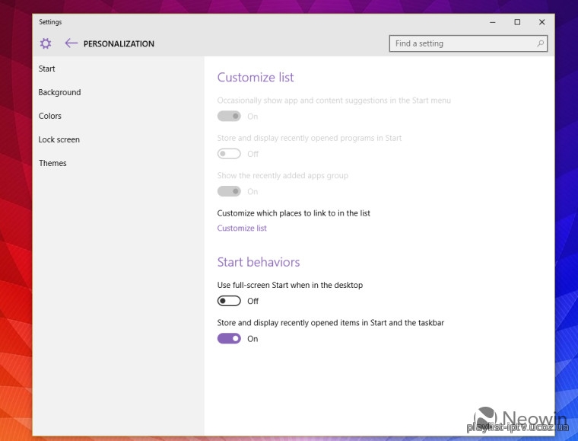Open the Lock screen settings page
This screenshot has height=441, width=578.
(59, 139)
